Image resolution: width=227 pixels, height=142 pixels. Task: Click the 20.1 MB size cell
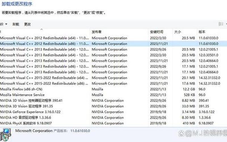pos(188,78)
